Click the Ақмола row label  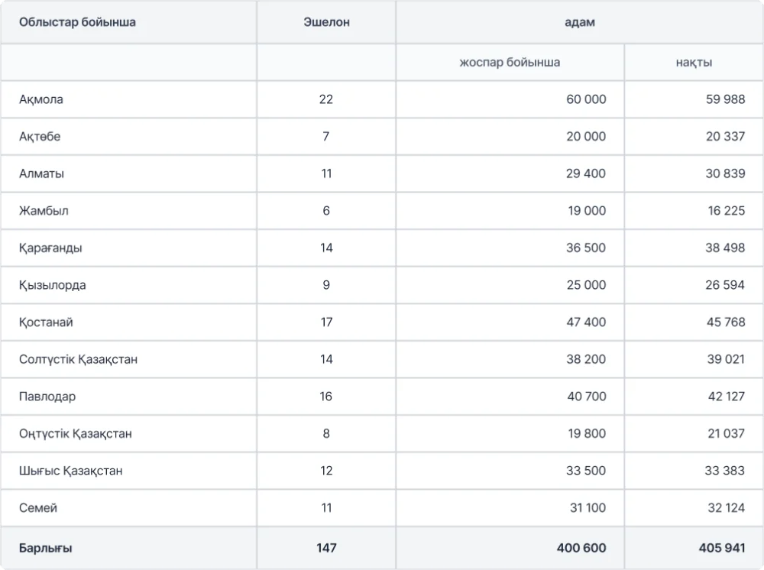click(x=41, y=100)
